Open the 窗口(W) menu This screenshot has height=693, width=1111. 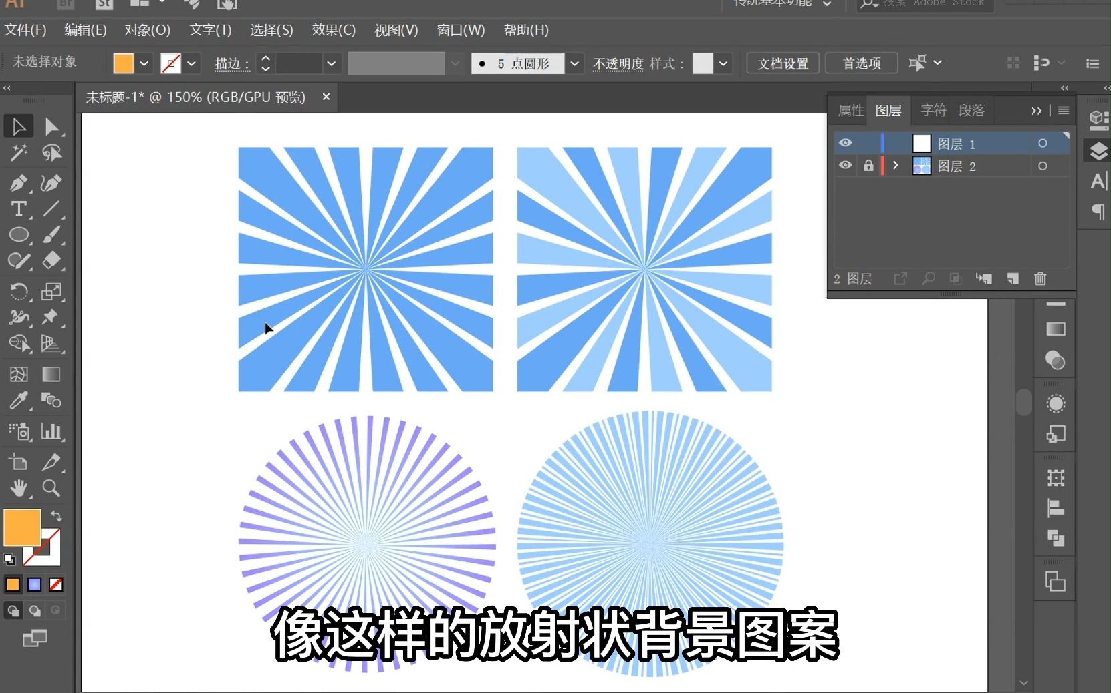click(x=459, y=30)
